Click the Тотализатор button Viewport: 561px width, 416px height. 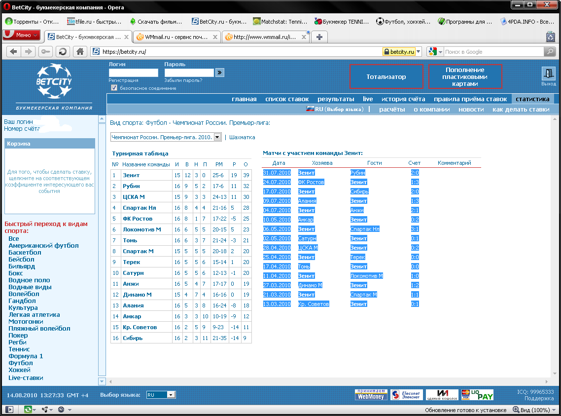coord(386,76)
